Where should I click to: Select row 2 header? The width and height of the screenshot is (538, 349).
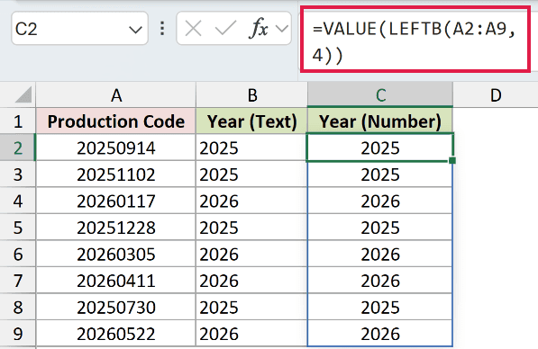[17, 148]
